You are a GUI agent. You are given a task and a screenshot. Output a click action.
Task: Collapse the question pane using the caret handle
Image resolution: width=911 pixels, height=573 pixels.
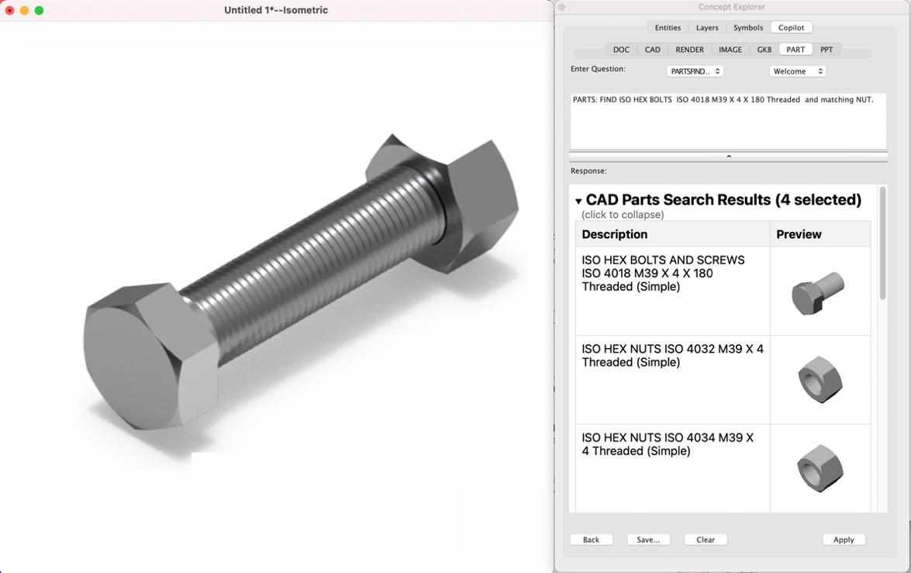(x=729, y=157)
